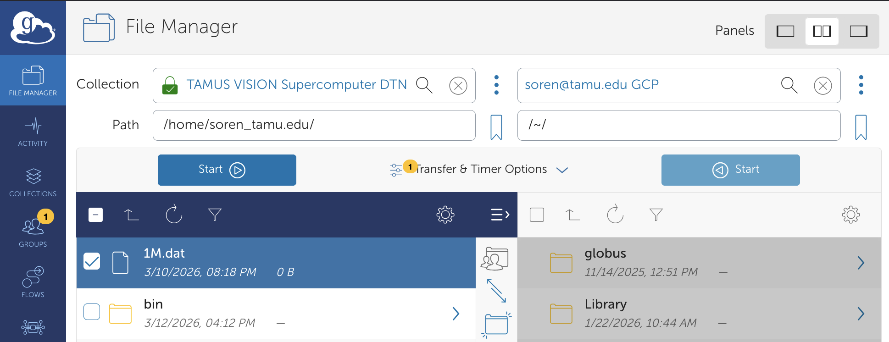
Task: Click the New Folder icon
Action: [x=497, y=325]
